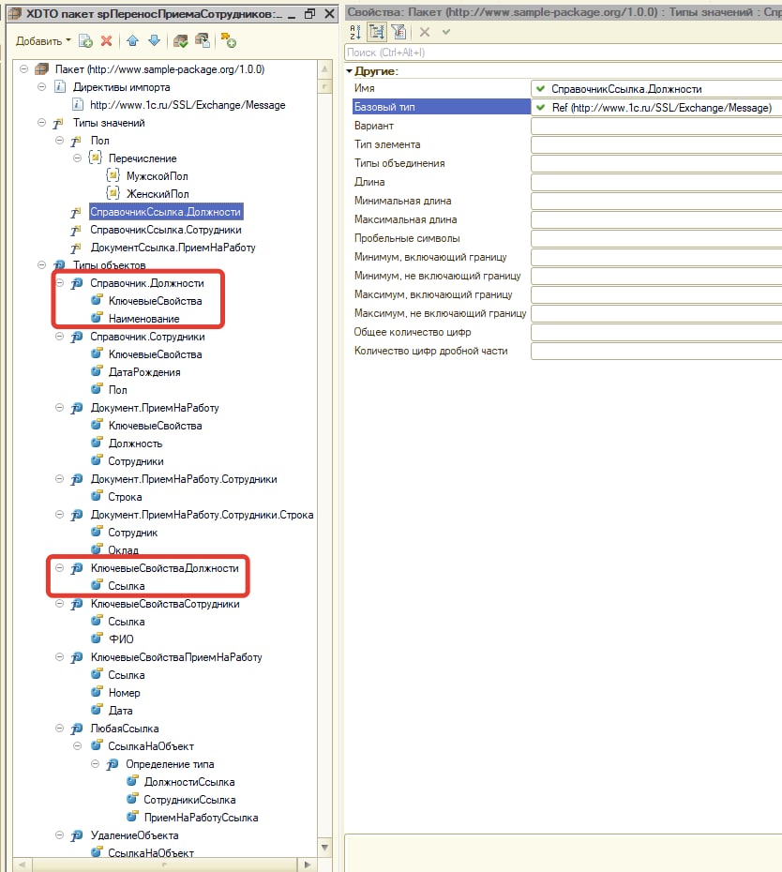Click the red delete icon in toolbar
Image resolution: width=782 pixels, height=872 pixels.
106,40
